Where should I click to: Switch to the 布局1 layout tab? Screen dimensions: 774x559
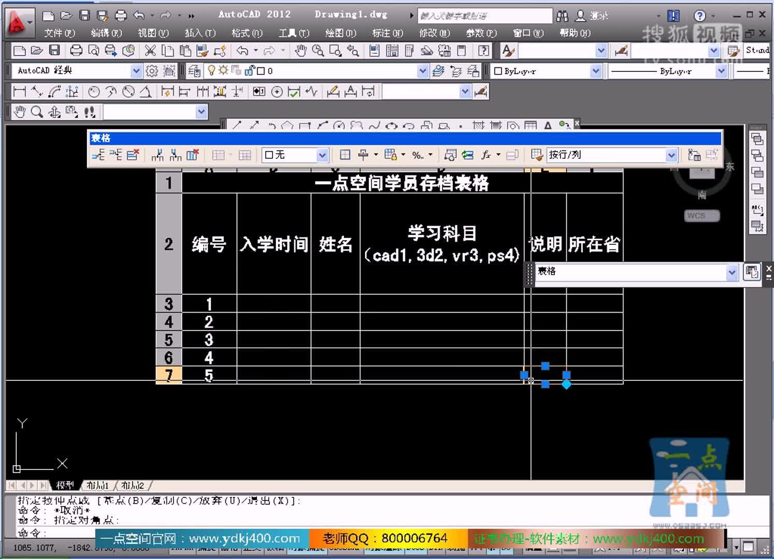point(98,486)
